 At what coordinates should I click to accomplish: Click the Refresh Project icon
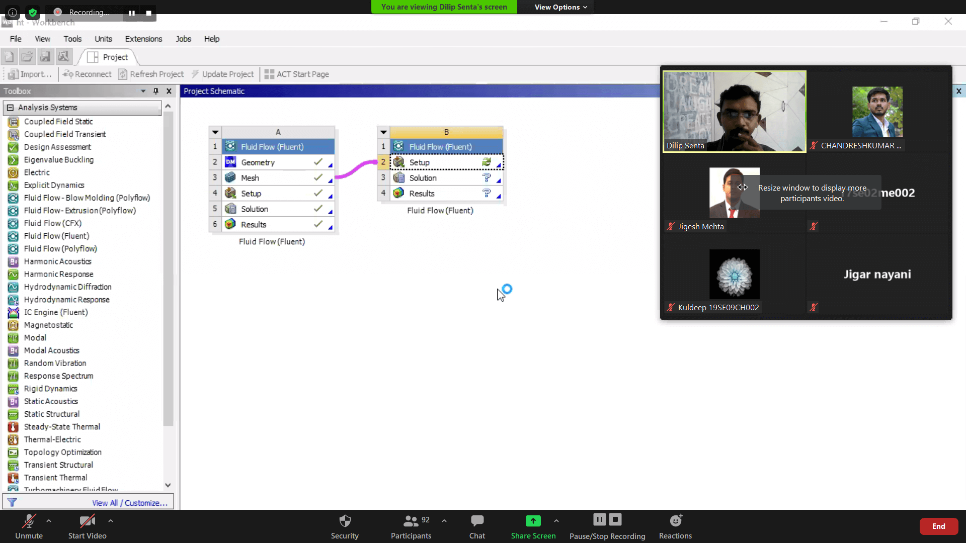point(123,74)
